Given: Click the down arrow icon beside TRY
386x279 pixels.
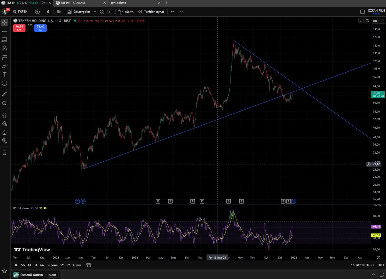Looking at the screenshot, I should point(361,21).
